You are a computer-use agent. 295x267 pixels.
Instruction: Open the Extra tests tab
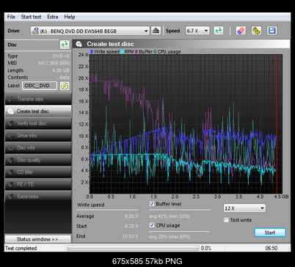[38, 197]
